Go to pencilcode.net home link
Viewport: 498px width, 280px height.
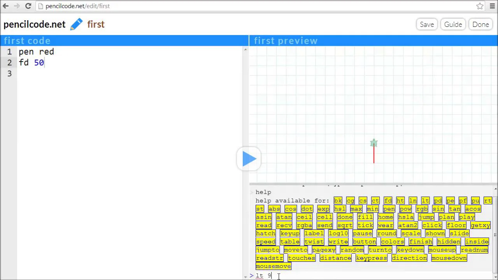34,24
